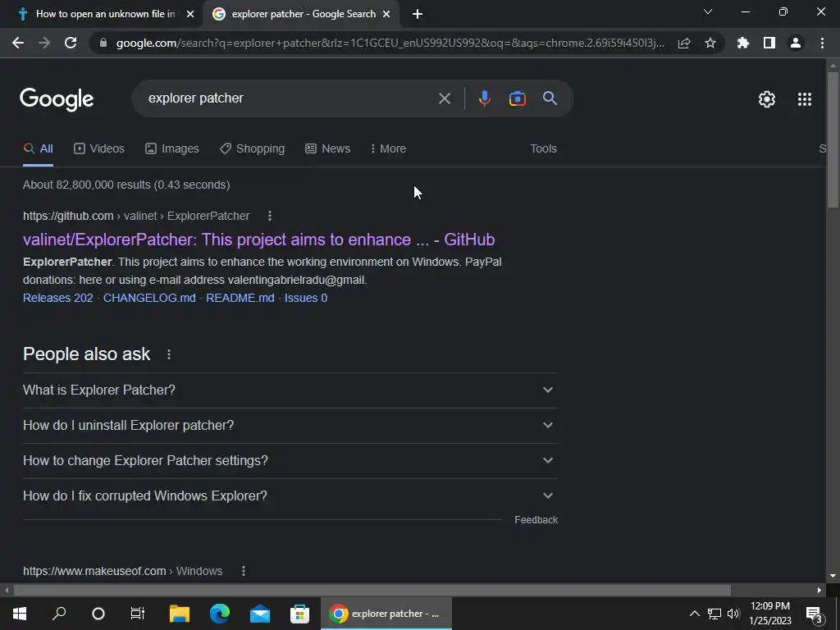Switch to Shopping results

click(x=253, y=148)
